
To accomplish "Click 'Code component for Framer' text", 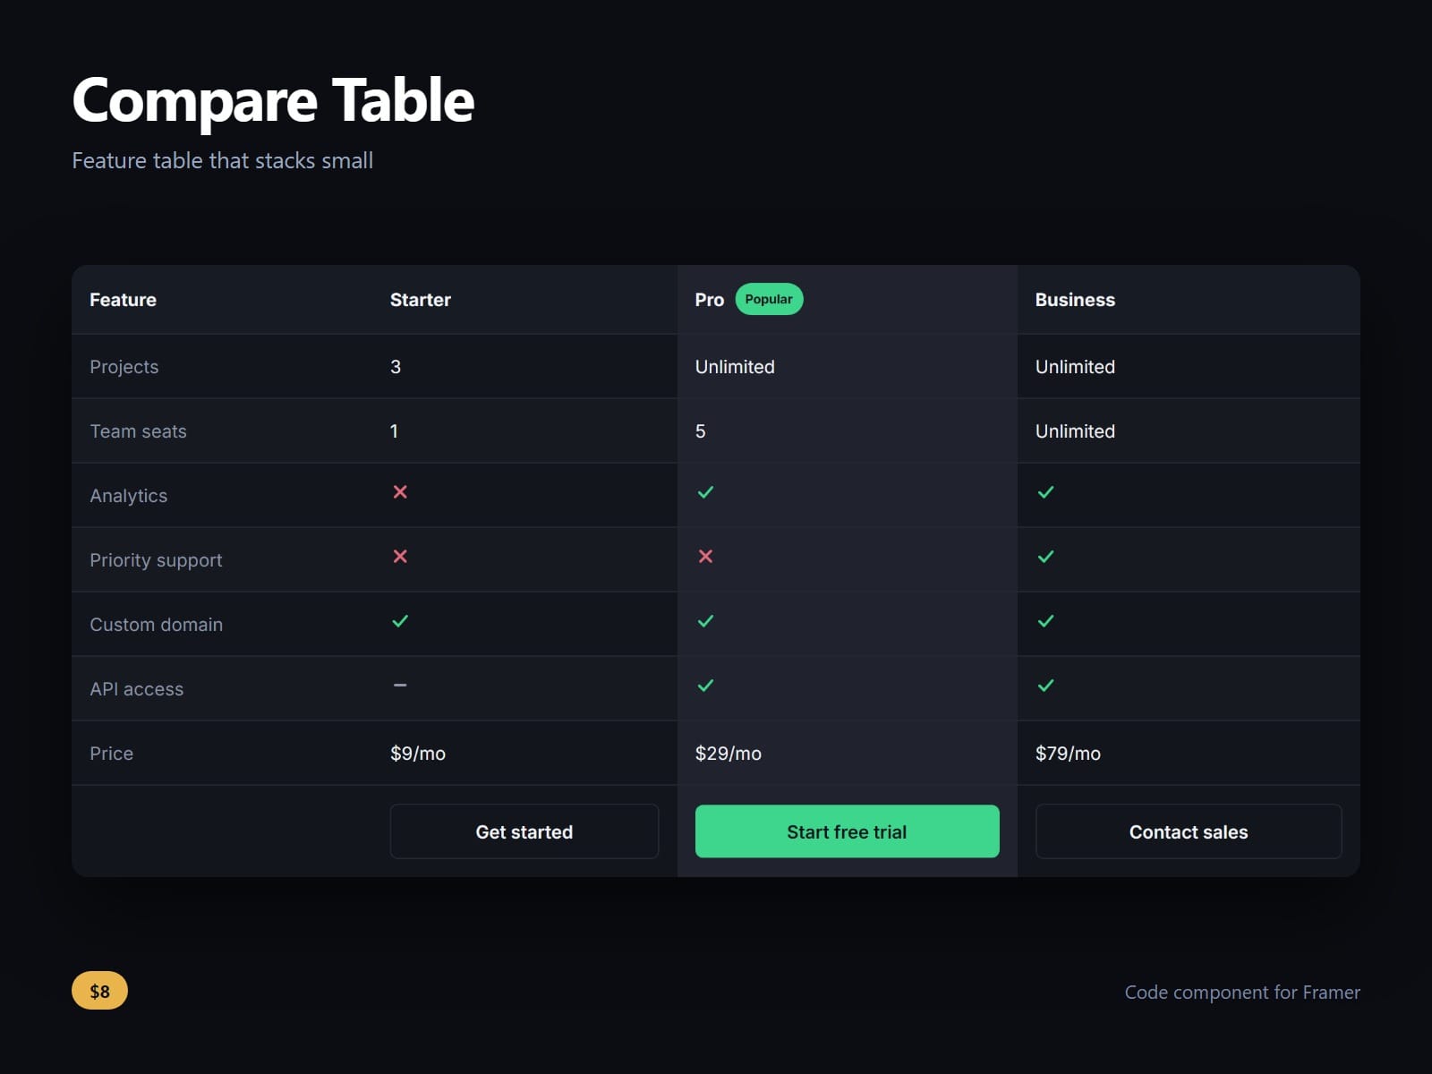I will coord(1242,992).
